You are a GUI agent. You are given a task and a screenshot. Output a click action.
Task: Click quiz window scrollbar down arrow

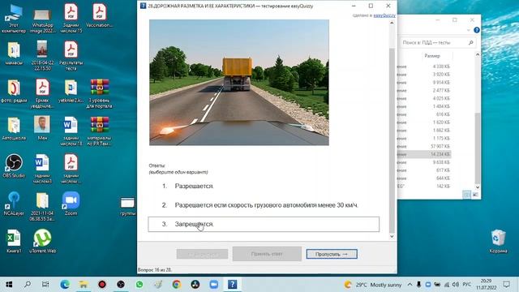coord(392,236)
